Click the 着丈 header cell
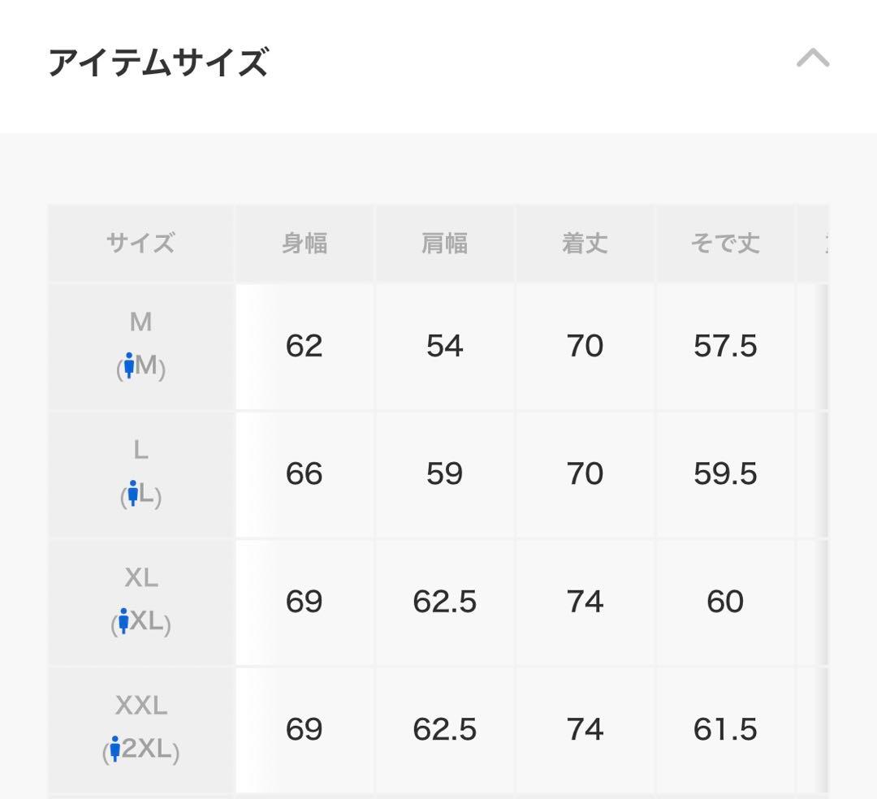Image resolution: width=877 pixels, height=799 pixels. pyautogui.click(x=585, y=243)
